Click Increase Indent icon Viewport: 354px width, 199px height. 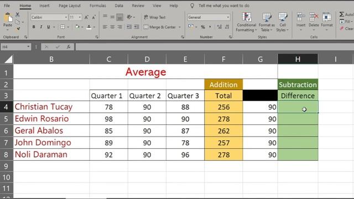[x=137, y=27]
